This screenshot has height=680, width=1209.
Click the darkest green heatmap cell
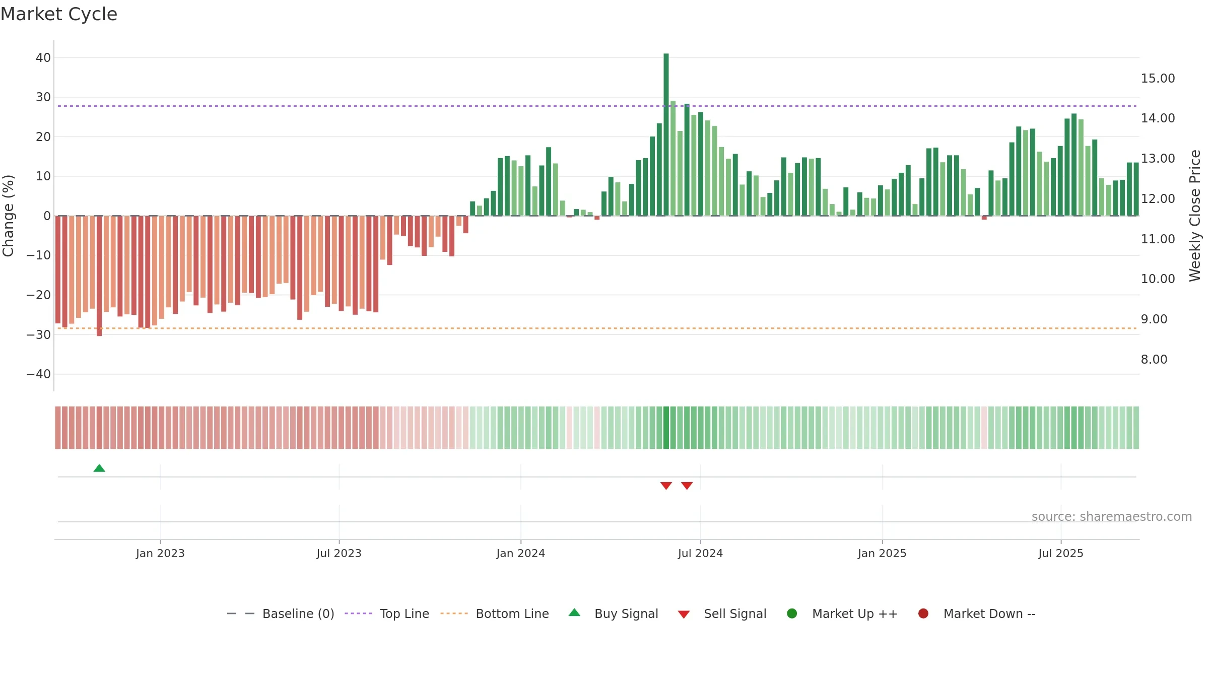(x=666, y=428)
